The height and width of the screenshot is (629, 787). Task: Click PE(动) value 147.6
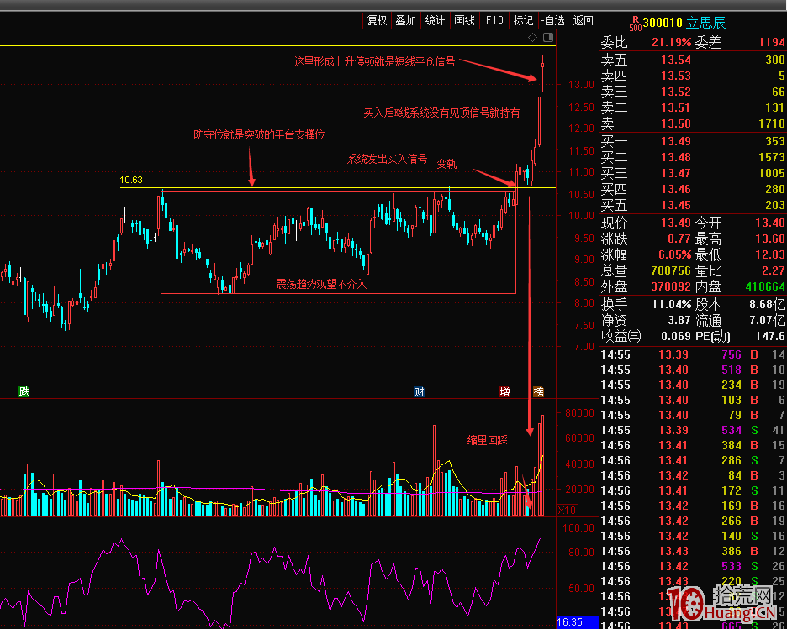point(770,336)
